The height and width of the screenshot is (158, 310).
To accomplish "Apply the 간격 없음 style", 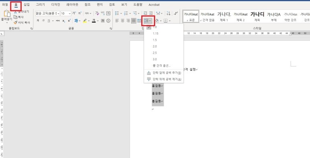I will (x=207, y=16).
